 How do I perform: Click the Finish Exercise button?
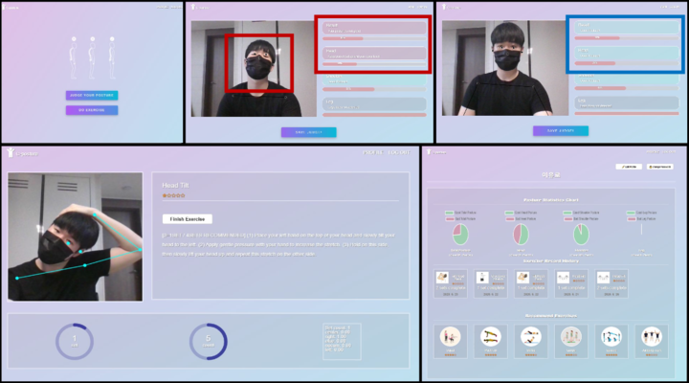(188, 219)
